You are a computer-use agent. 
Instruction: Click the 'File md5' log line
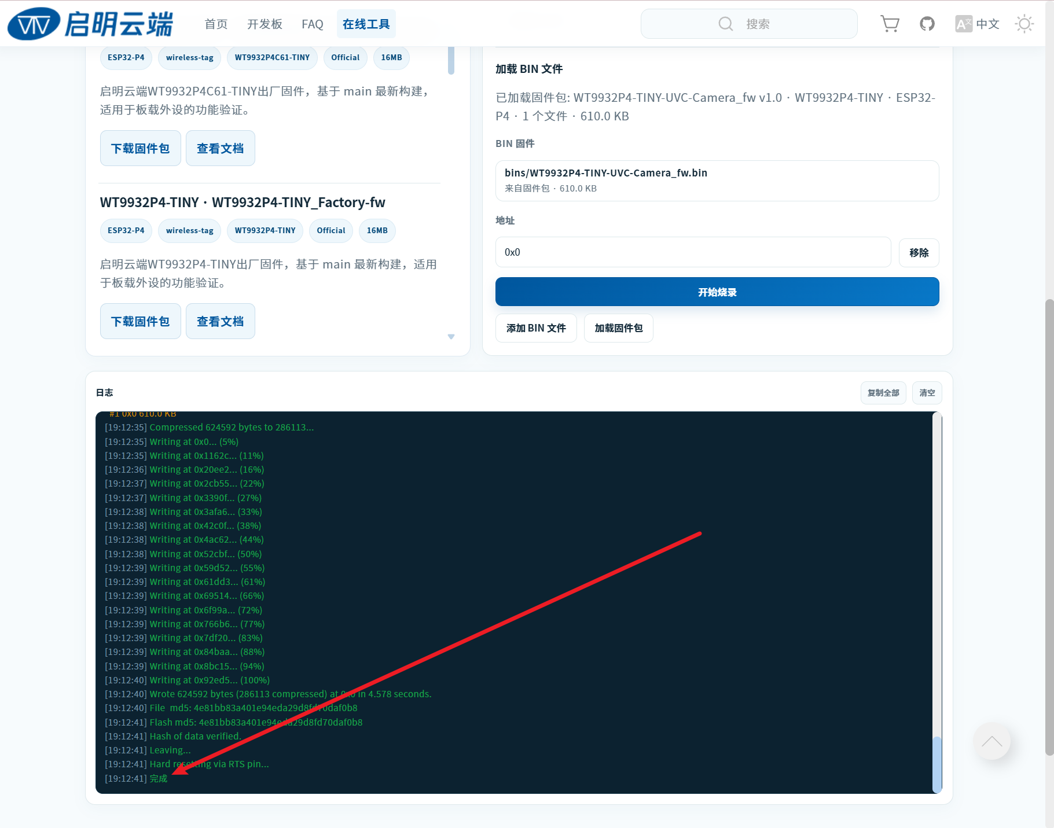(231, 708)
